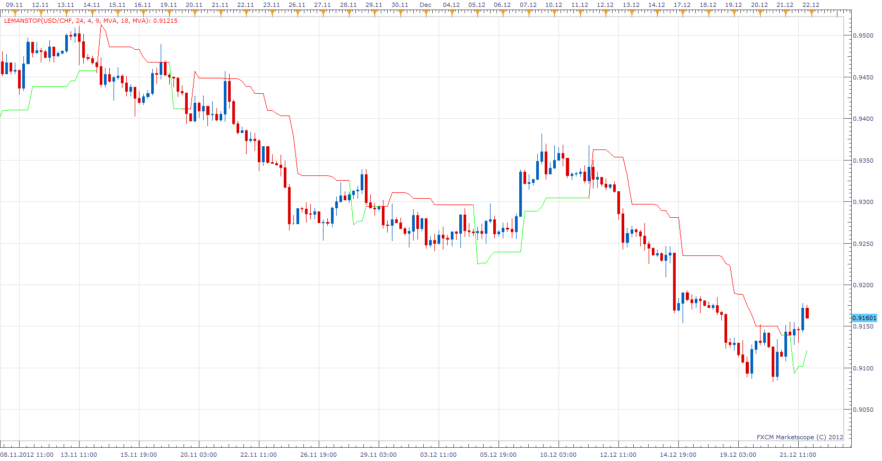Click the 0.9500 price axis label
Image resolution: width=882 pixels, height=461 pixels.
click(x=863, y=36)
